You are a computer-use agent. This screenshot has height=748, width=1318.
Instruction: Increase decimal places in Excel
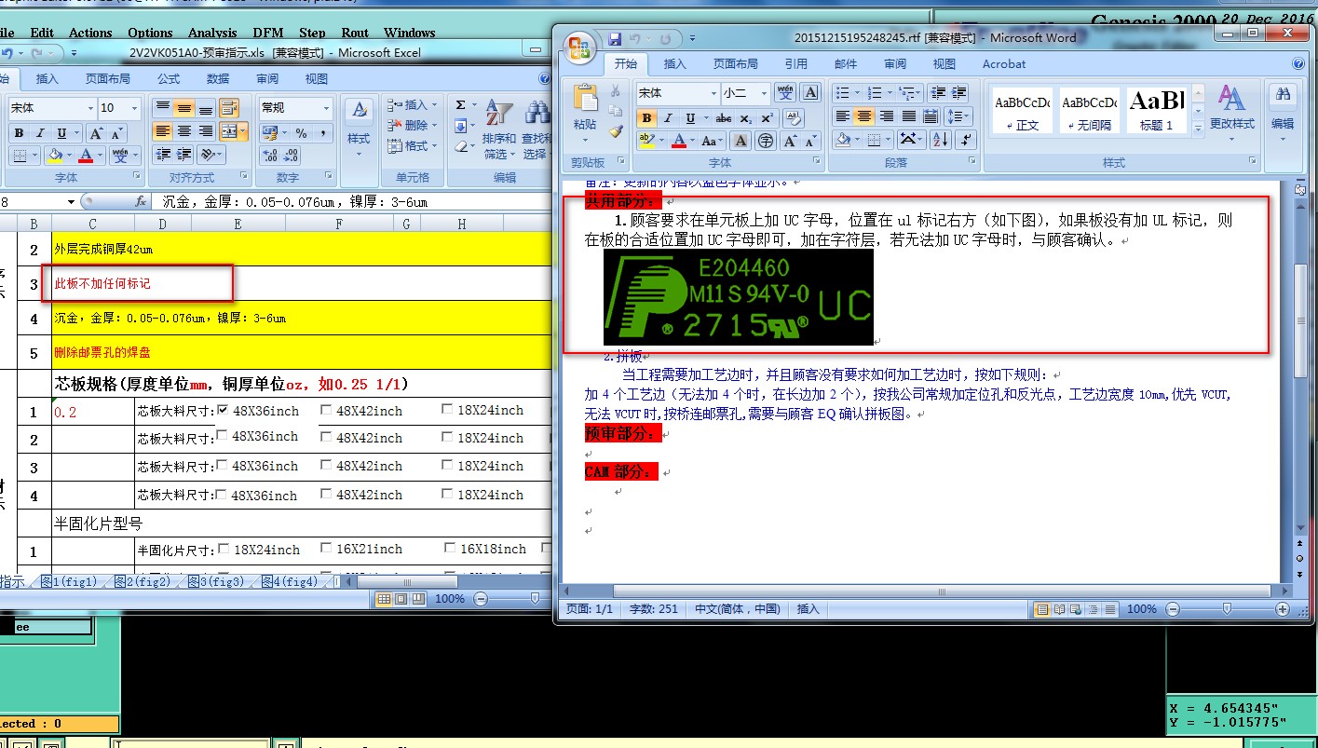pos(269,156)
